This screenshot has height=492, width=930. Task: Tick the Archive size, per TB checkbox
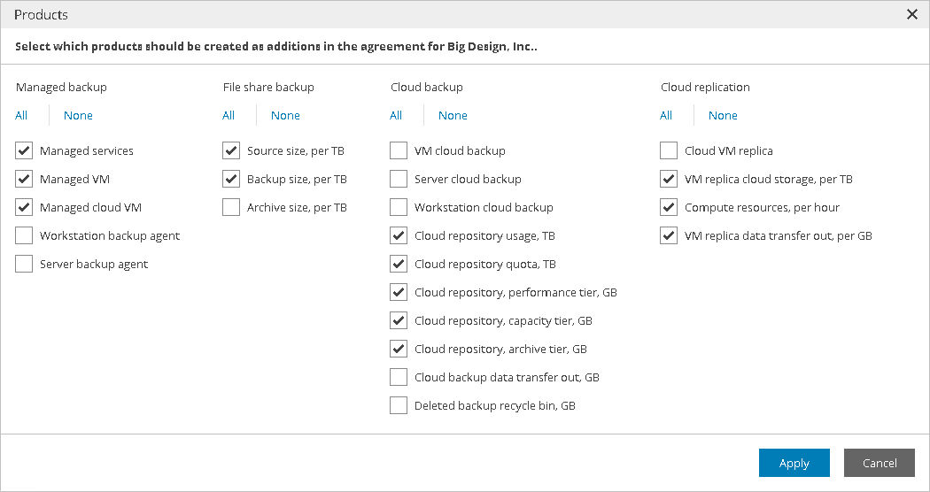click(x=231, y=207)
